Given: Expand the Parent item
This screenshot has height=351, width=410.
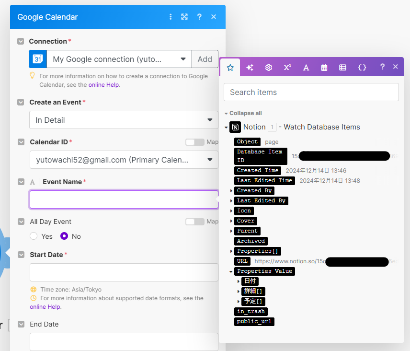Looking at the screenshot, I should pyautogui.click(x=231, y=231).
